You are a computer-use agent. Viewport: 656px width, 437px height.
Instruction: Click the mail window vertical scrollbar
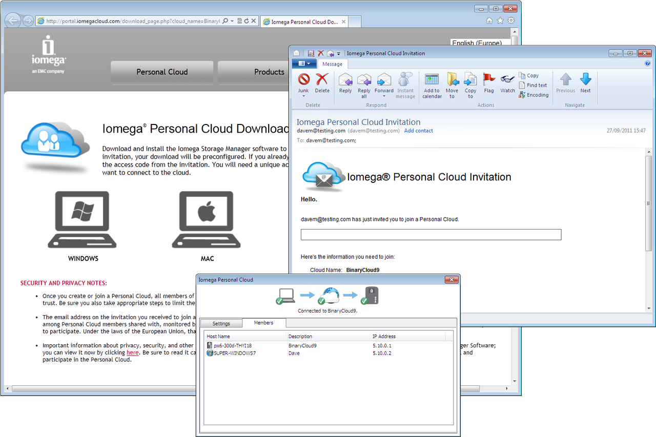pyautogui.click(x=648, y=202)
